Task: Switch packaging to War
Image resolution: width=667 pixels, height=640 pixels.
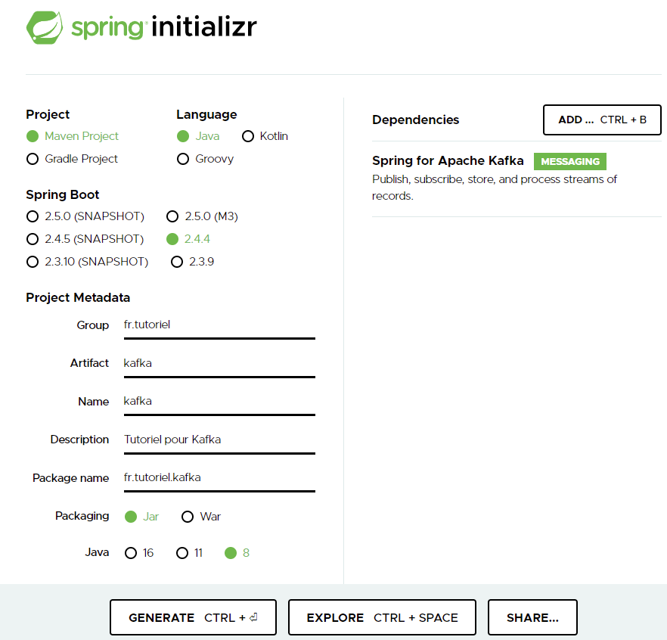Action: tap(188, 517)
